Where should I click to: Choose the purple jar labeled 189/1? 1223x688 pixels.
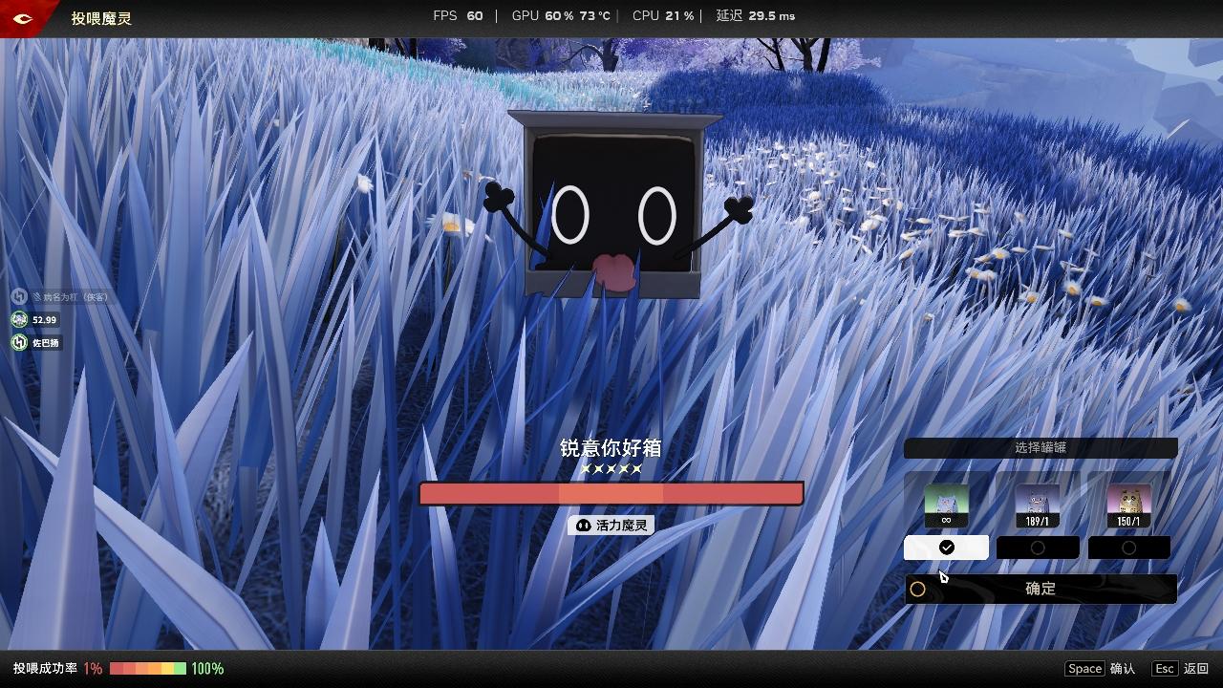pos(1038,502)
